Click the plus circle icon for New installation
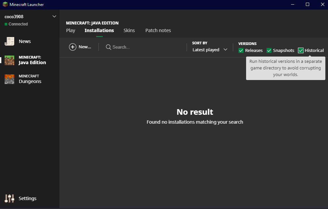Image resolution: width=328 pixels, height=209 pixels. pos(73,47)
